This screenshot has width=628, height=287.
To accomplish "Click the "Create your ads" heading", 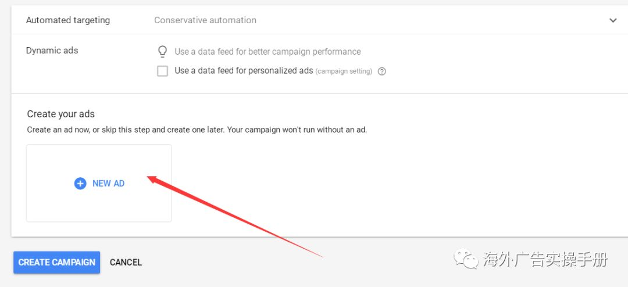I will (x=60, y=114).
